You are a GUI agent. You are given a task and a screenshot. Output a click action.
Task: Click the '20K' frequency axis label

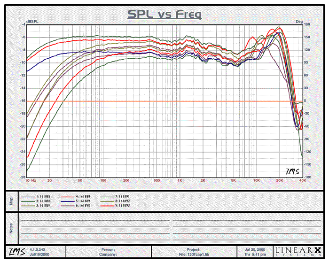click(x=280, y=180)
